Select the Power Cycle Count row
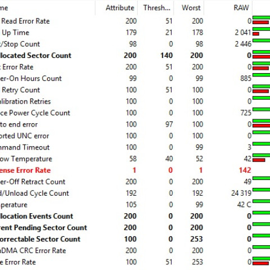The image size is (270, 270). click(135, 113)
